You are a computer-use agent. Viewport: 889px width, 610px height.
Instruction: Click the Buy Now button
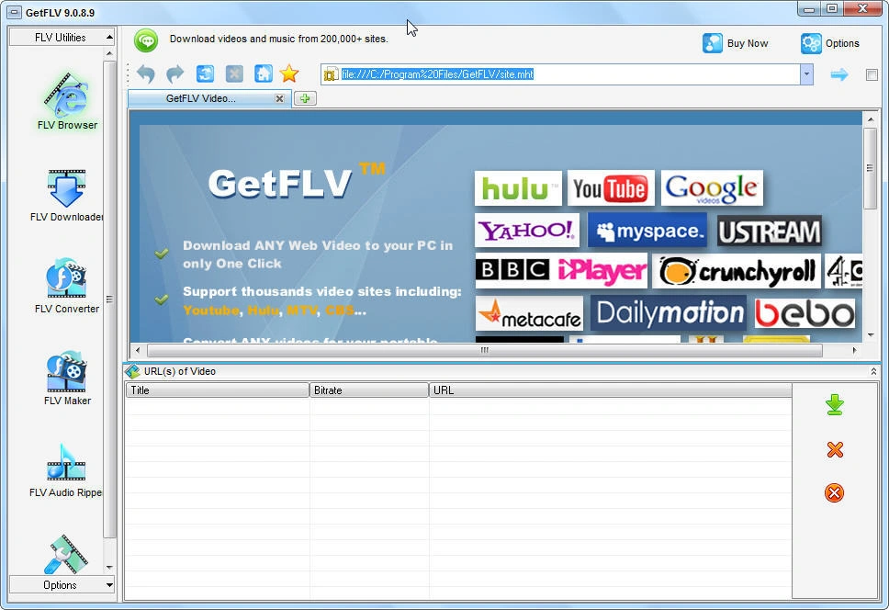click(737, 43)
